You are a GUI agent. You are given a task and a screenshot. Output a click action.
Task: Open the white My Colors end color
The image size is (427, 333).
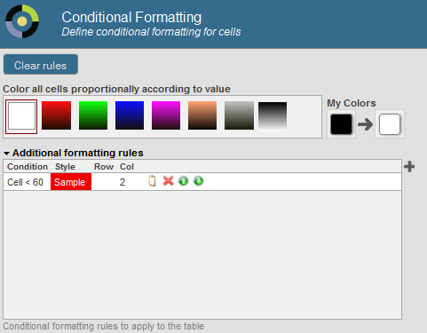tap(390, 124)
